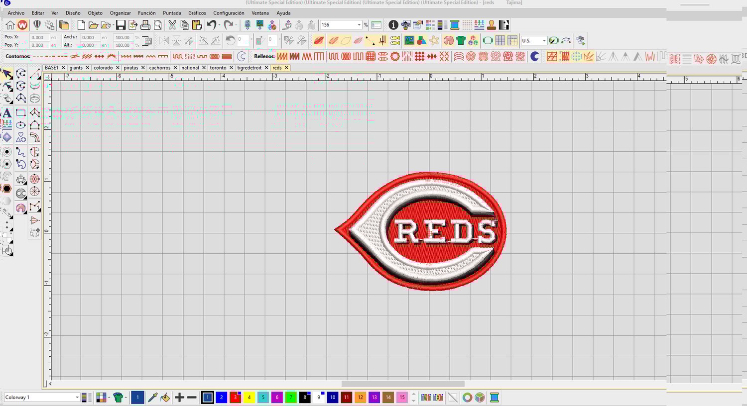Open the Archivo menu
Screen dimensions: 747x406
[16, 13]
